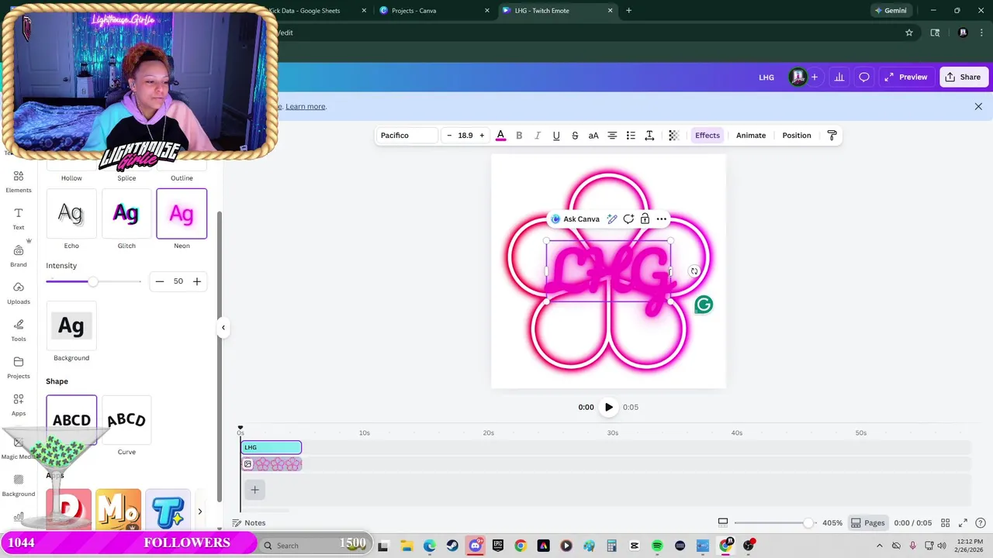Viewport: 993px width, 558px height.
Task: Select the Neon text effect
Action: [x=182, y=213]
